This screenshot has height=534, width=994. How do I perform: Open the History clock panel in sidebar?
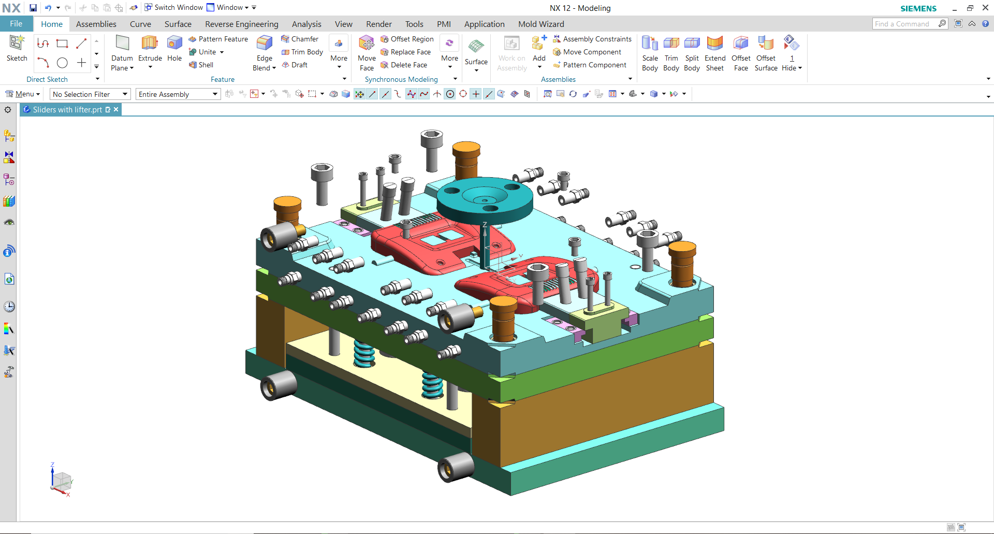point(9,306)
